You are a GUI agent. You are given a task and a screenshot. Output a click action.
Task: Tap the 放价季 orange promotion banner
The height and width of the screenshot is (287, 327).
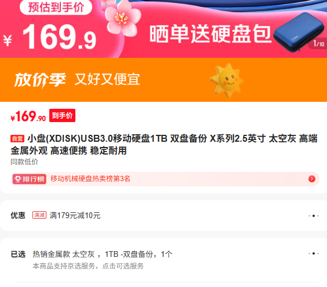tap(163, 80)
